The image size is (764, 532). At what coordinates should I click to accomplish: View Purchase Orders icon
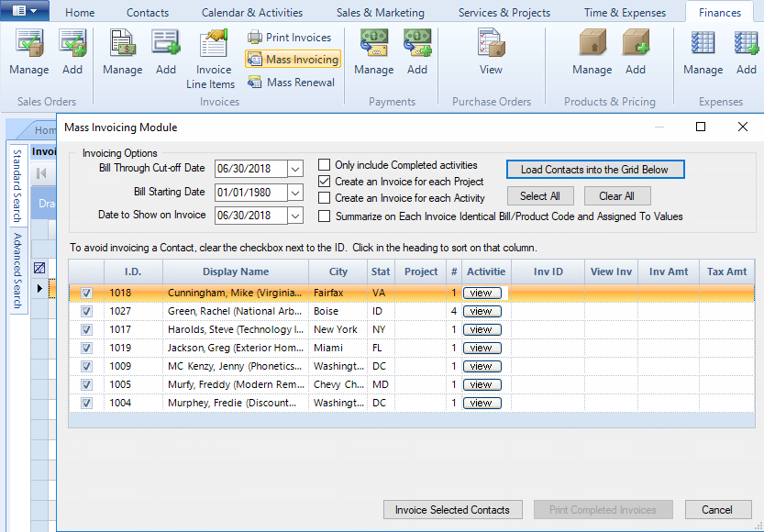pos(491,51)
